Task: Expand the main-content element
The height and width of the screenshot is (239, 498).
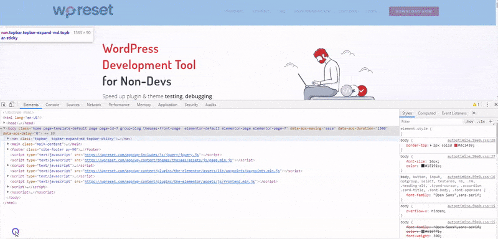Action: (x=8, y=144)
